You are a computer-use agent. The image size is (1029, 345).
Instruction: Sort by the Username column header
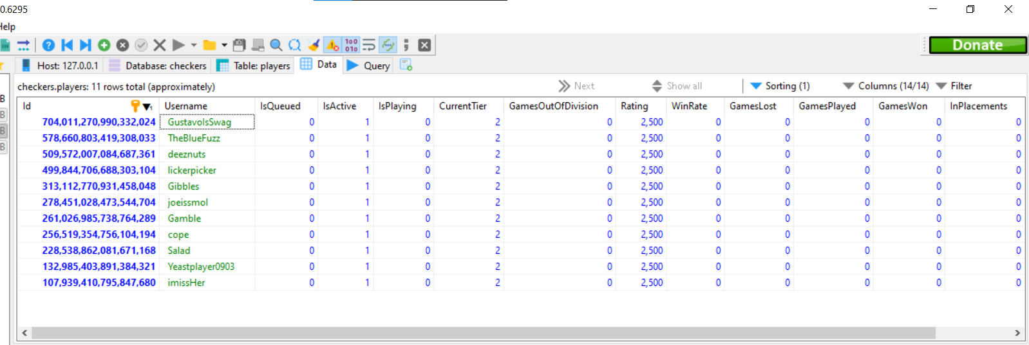coord(207,106)
